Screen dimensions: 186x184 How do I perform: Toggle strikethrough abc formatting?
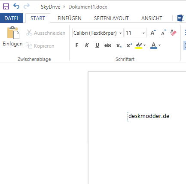pyautogui.click(x=108, y=45)
